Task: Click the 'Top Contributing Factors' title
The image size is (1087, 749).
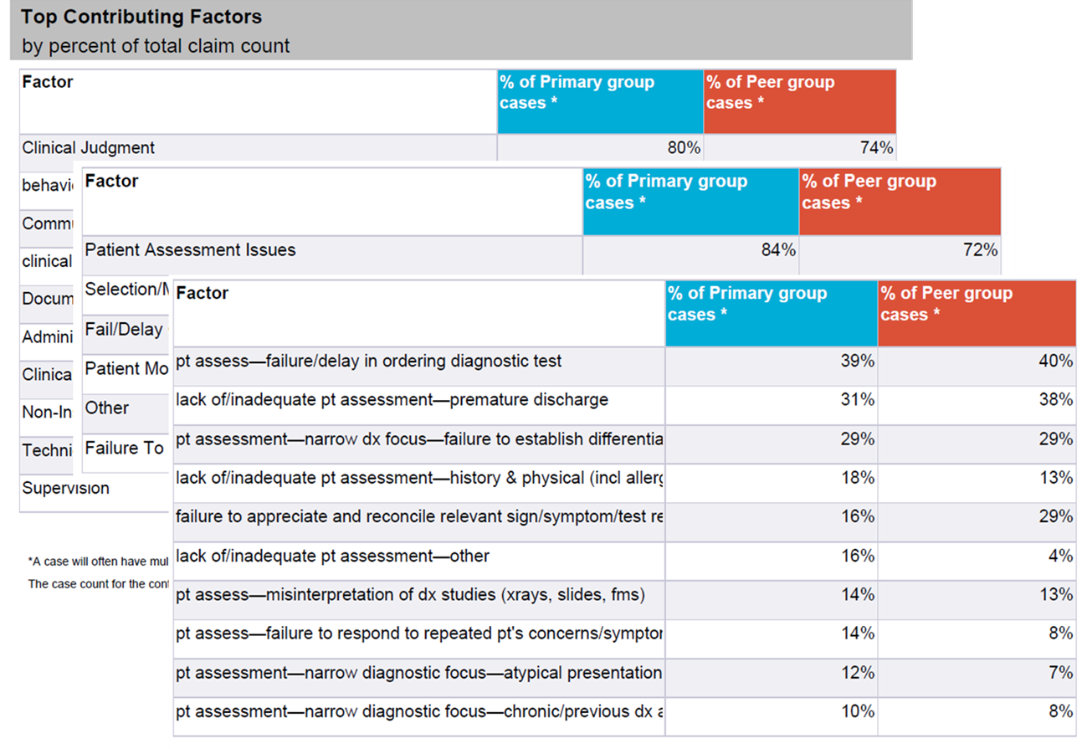Action: click(x=141, y=17)
